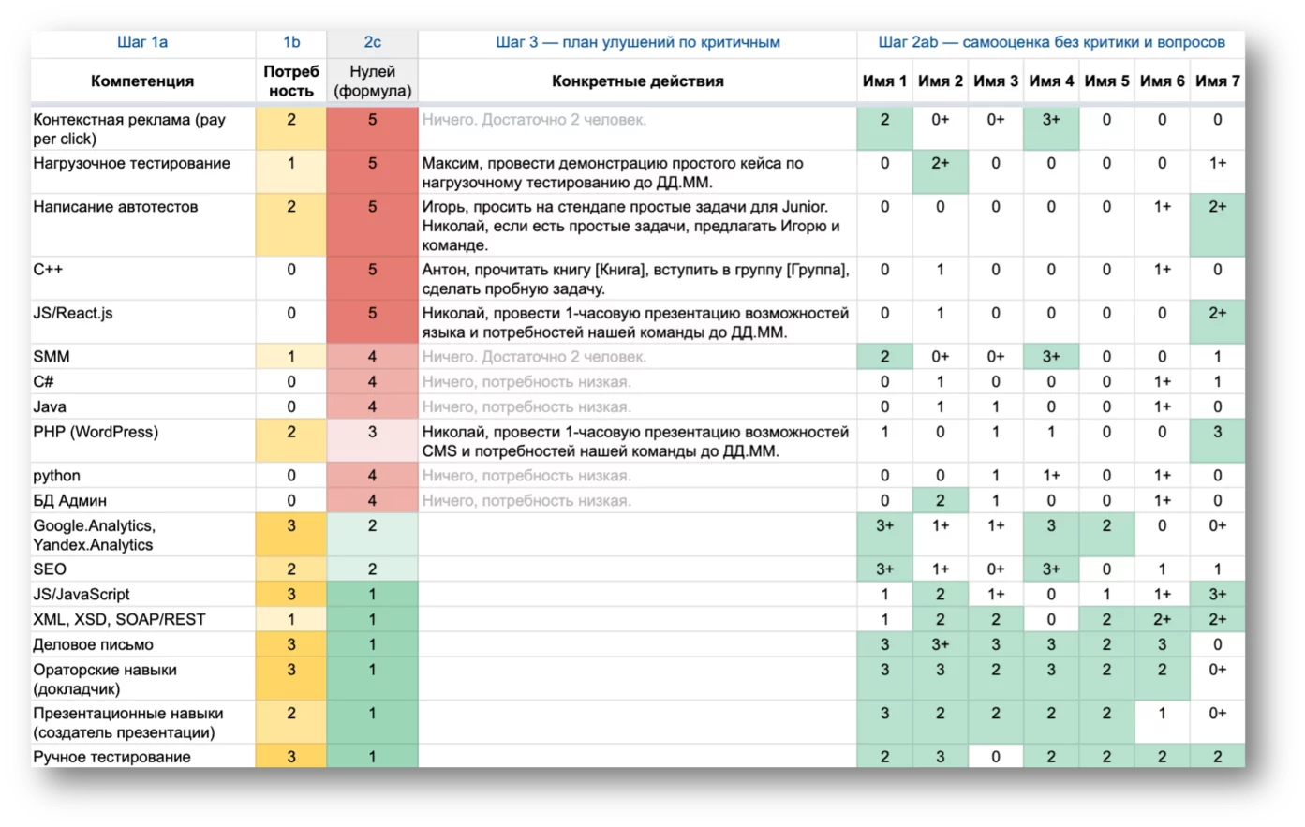Click the 'Имя 6' column header
The height and width of the screenshot is (827, 1305).
(1162, 81)
